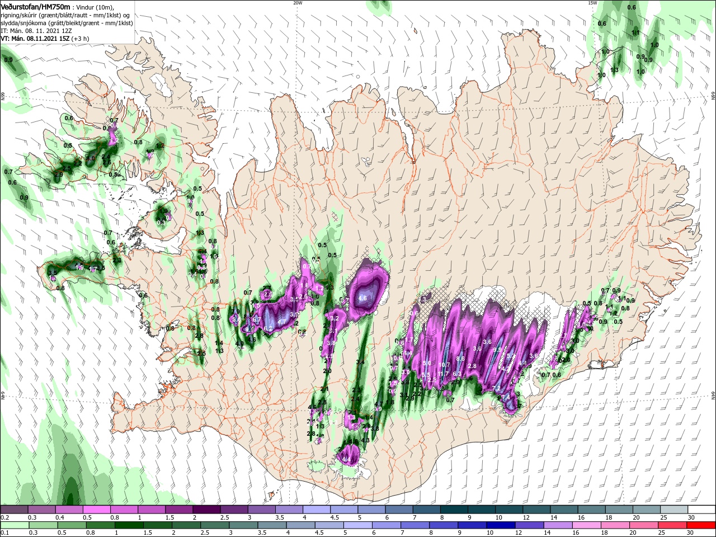
Task: Click the 'Veðurstofan/HM750m' title text
Action: (x=35, y=6)
